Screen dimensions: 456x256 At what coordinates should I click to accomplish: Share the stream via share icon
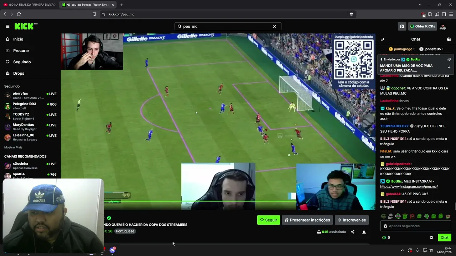[353, 232]
